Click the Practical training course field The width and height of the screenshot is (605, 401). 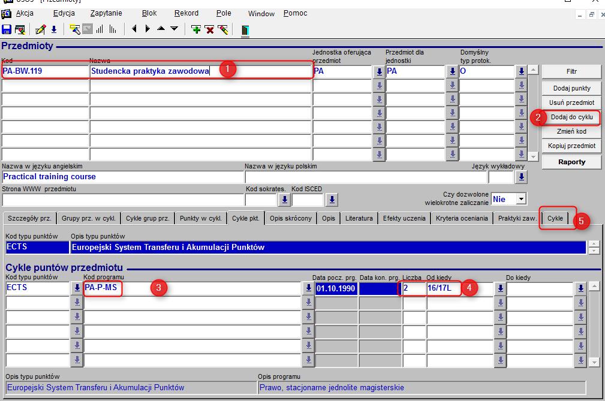[123, 177]
